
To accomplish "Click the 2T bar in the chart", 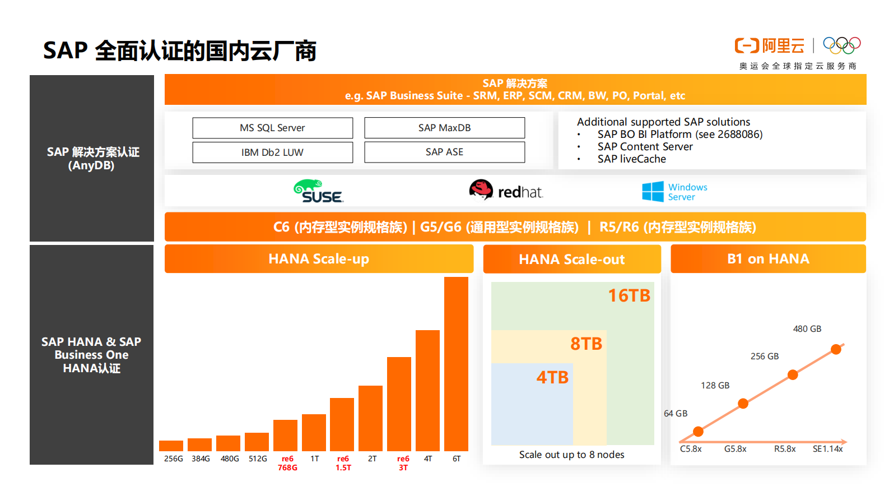I will click(370, 418).
